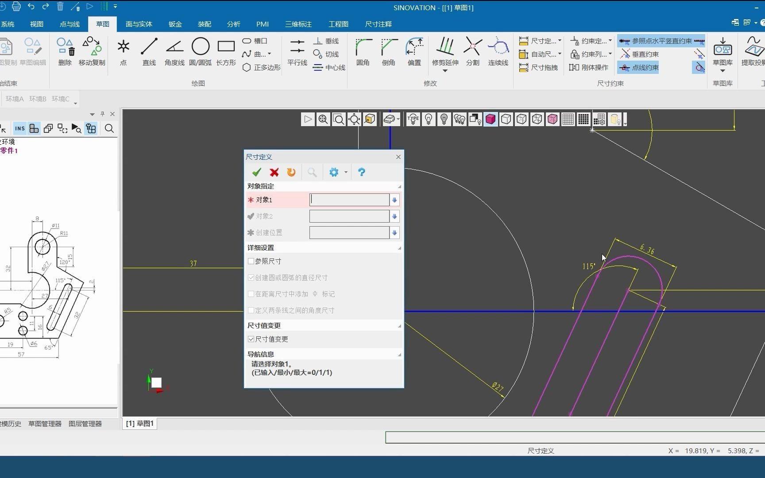Open the 工程图 ribbon tab
Viewport: 765px width, 478px height.
point(338,24)
